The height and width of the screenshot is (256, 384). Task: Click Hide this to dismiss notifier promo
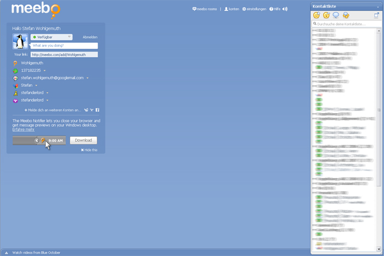pos(89,150)
